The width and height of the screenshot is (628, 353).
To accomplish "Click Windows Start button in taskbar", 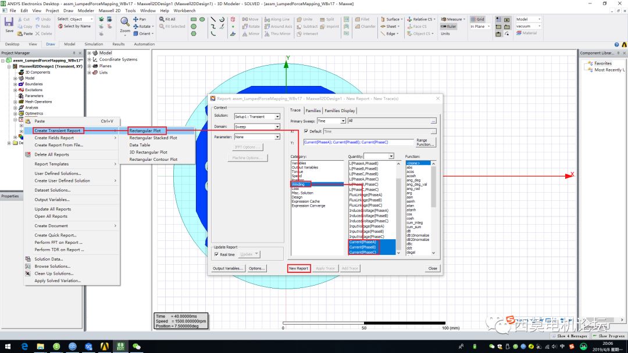I will pyautogui.click(x=8, y=347).
